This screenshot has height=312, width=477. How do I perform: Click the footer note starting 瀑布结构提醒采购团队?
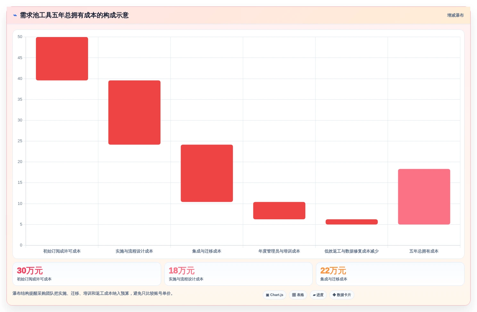(94, 293)
